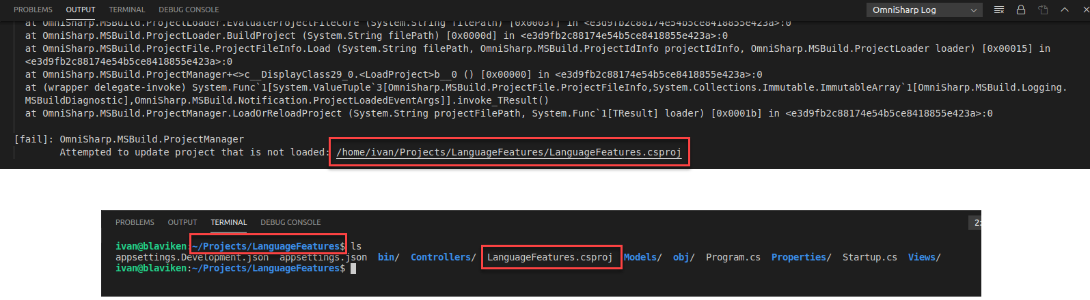The height and width of the screenshot is (300, 1090).
Task: Click the Views/ directory in terminal output
Action: coord(924,257)
